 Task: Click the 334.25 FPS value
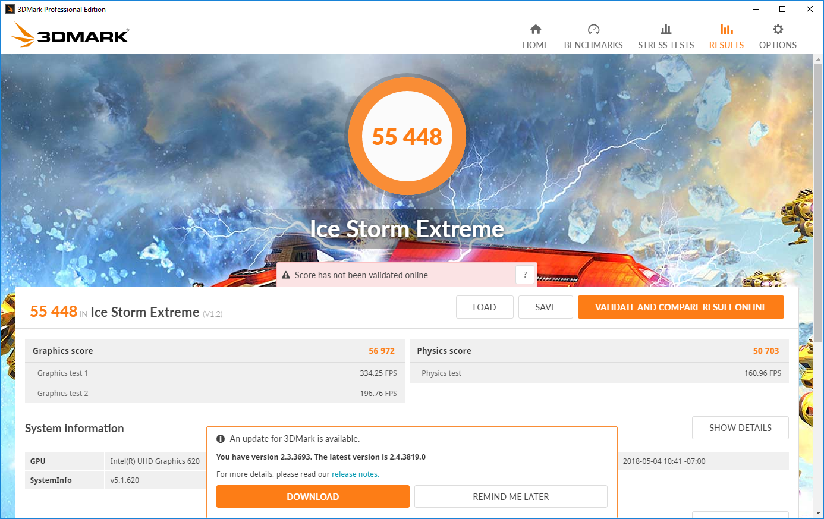click(378, 373)
